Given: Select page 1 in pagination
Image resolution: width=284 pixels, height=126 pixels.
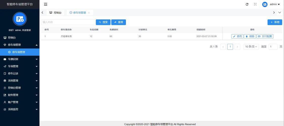Looking at the screenshot, I should click(x=230, y=47).
